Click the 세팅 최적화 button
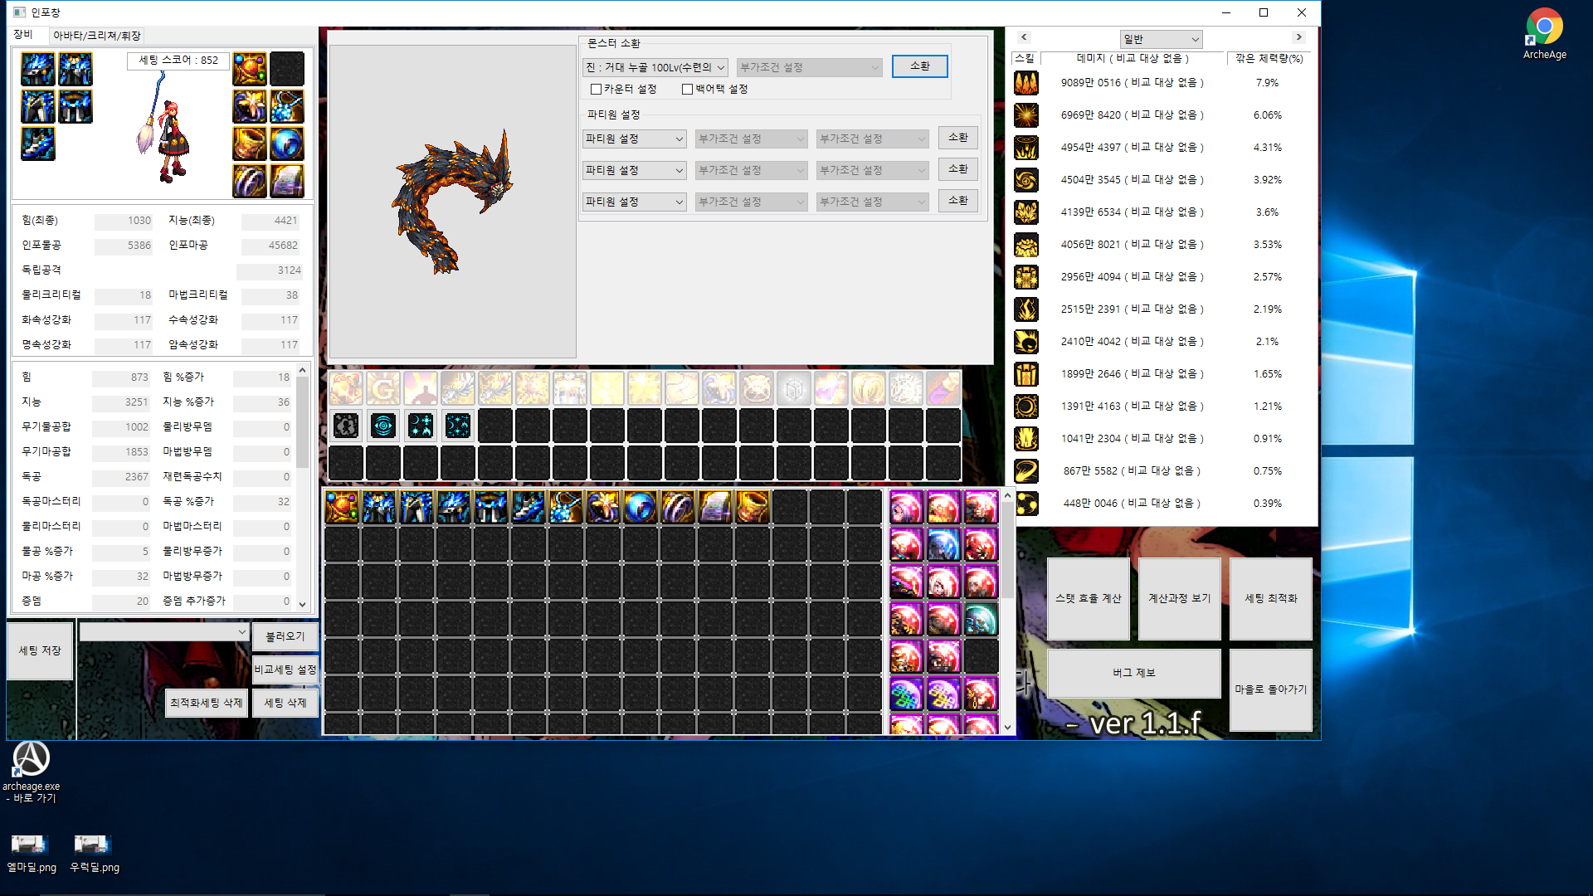 point(1270,598)
